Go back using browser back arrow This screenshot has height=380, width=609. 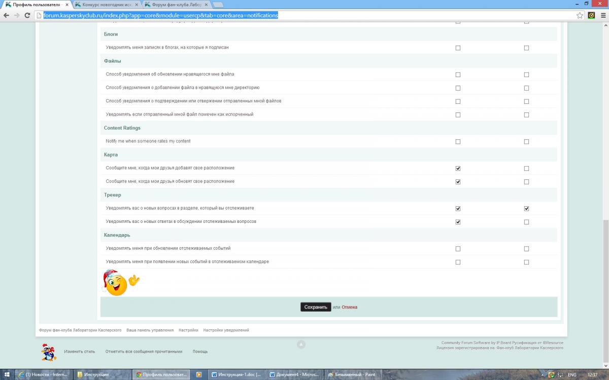pyautogui.click(x=6, y=16)
